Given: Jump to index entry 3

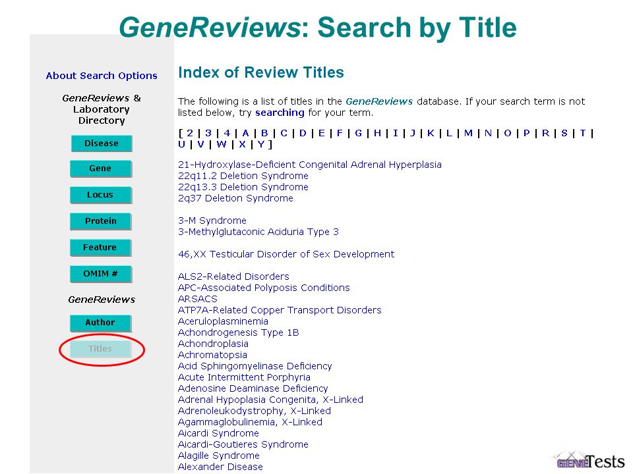Looking at the screenshot, I should coord(208,133).
